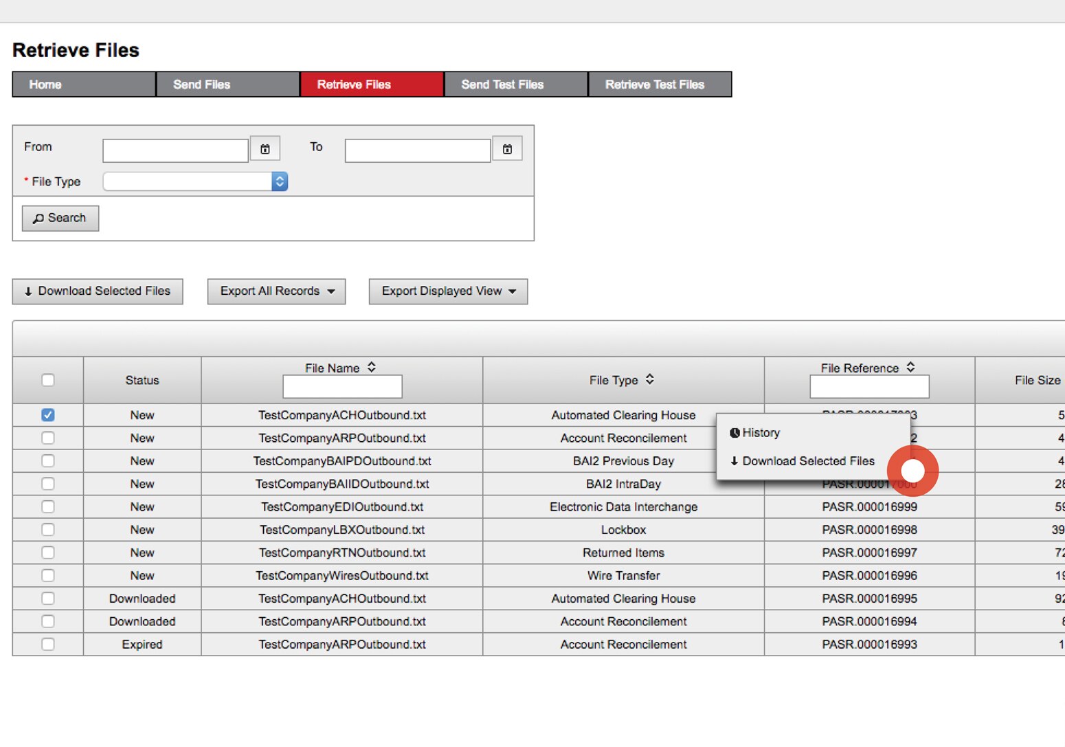Expand the Export All Records dropdown
Viewport: 1065px width, 747px height.
coord(332,291)
